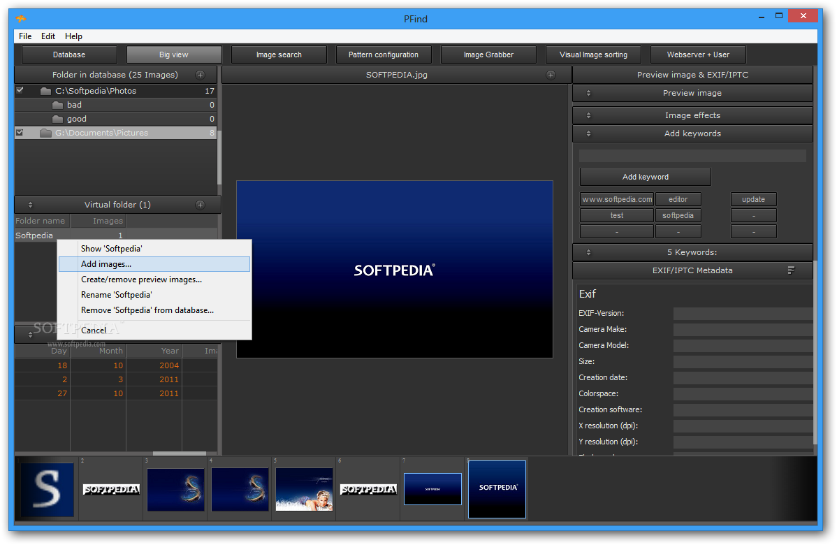The height and width of the screenshot is (545, 837).
Task: Select thumbnail 4 in the filmstrip
Action: tap(240, 490)
